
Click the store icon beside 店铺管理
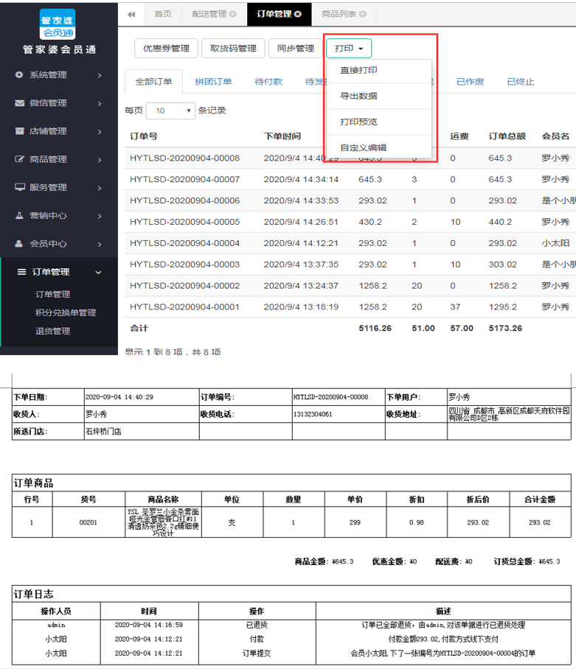coord(19,131)
